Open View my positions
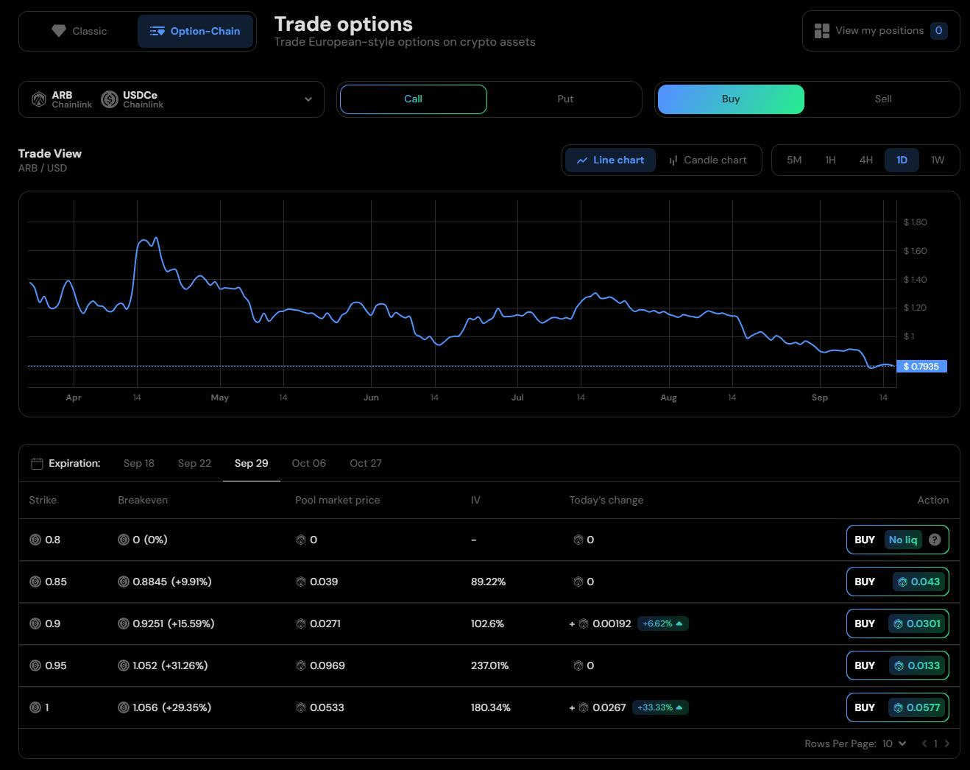This screenshot has width=970, height=770. [881, 31]
